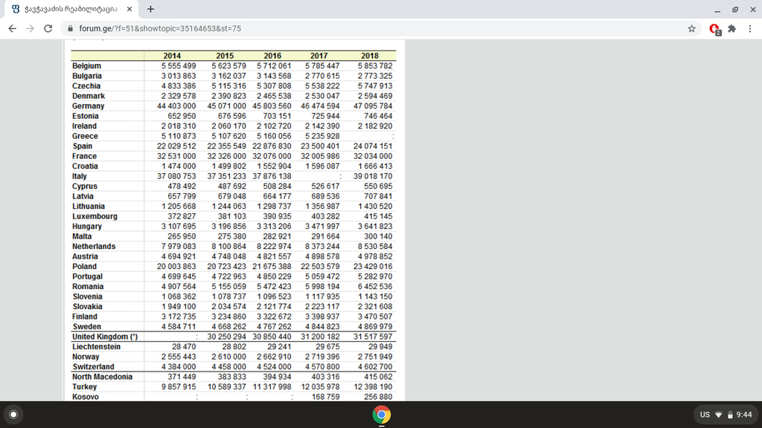Select the Estonia row label
This screenshot has width=762, height=428.
(x=85, y=116)
